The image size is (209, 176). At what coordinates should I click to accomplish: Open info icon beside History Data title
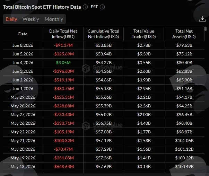[x=85, y=7]
